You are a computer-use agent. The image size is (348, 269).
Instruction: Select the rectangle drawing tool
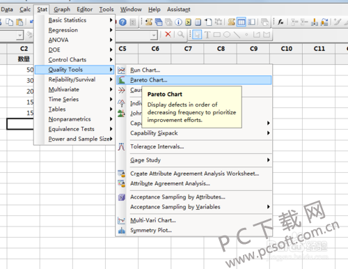coord(216,35)
